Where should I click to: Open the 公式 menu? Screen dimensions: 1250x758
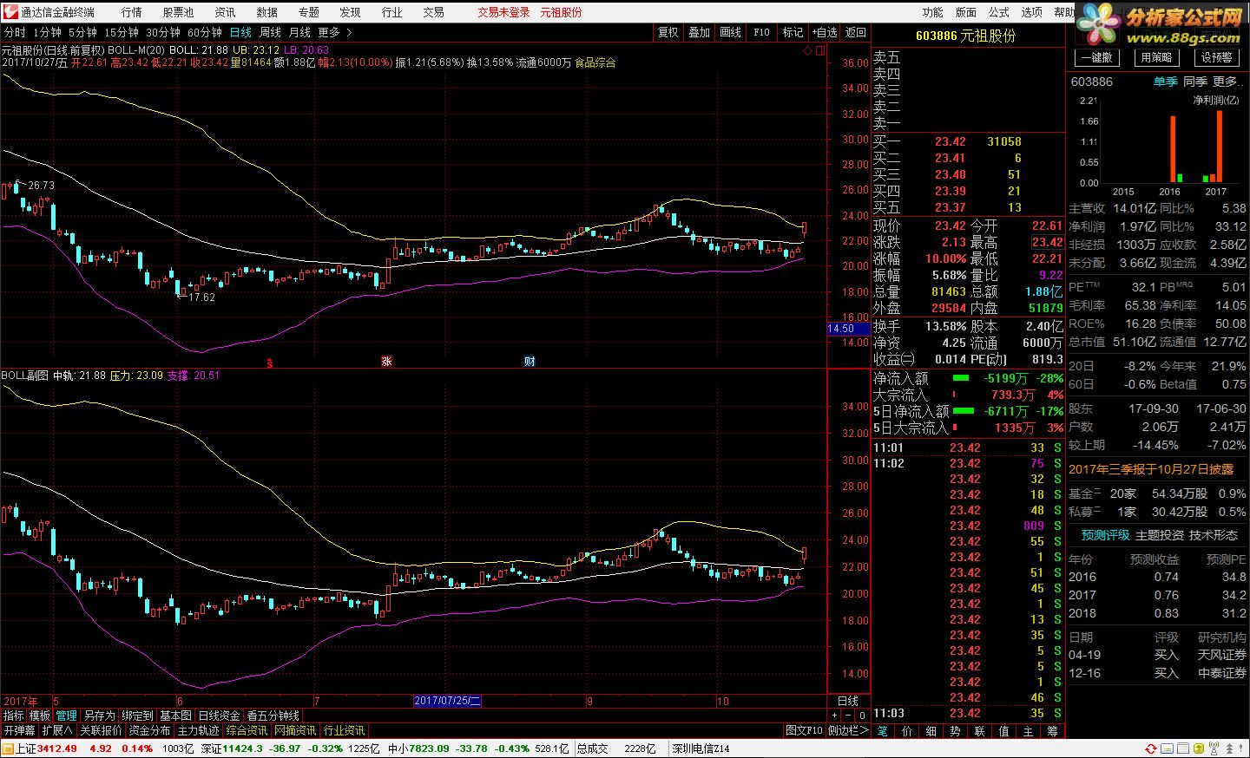(x=999, y=12)
